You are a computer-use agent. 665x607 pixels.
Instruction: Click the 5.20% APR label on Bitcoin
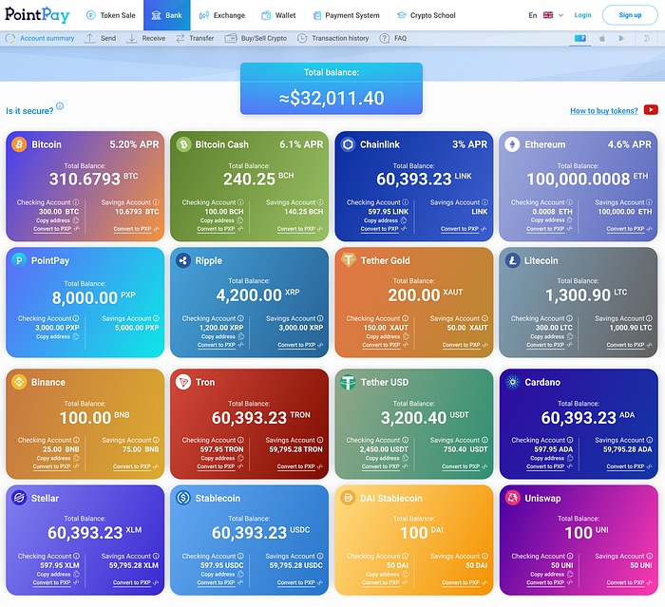pos(135,144)
